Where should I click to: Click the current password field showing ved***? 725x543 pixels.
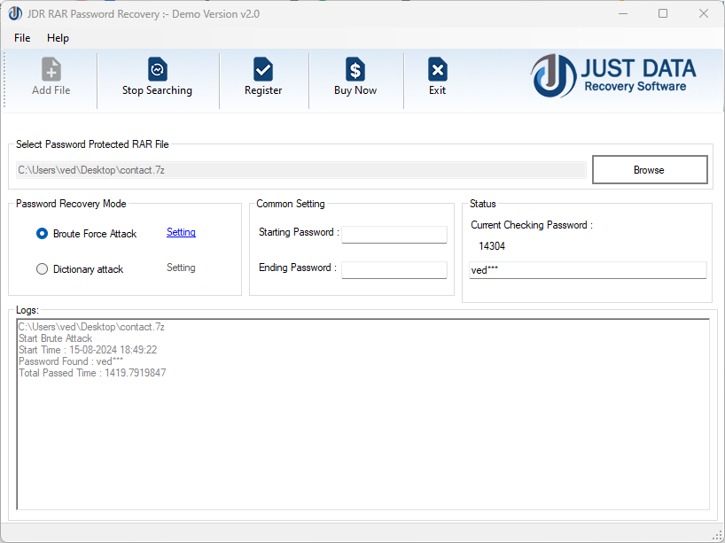point(587,270)
